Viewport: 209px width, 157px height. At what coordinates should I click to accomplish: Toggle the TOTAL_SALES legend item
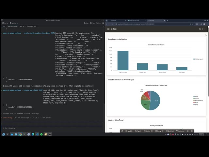coord(198,59)
